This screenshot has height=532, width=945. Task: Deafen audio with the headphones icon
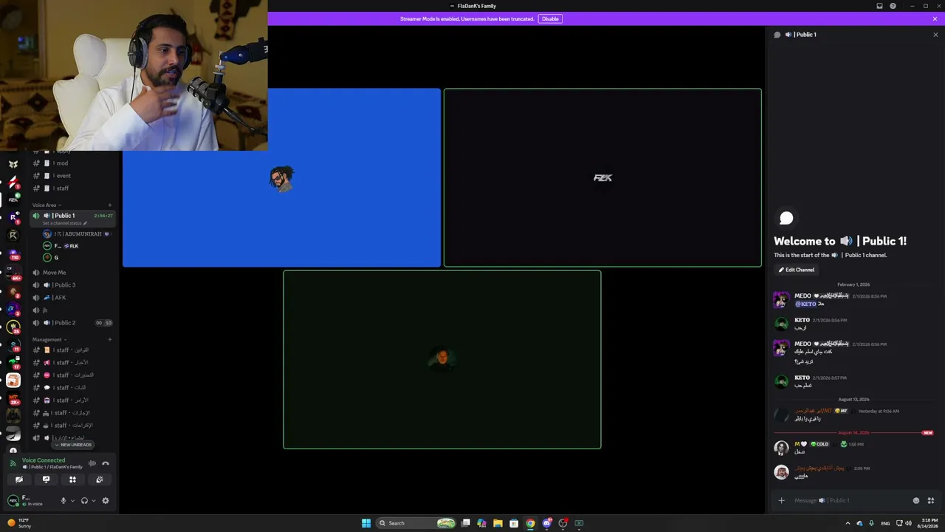(x=84, y=500)
